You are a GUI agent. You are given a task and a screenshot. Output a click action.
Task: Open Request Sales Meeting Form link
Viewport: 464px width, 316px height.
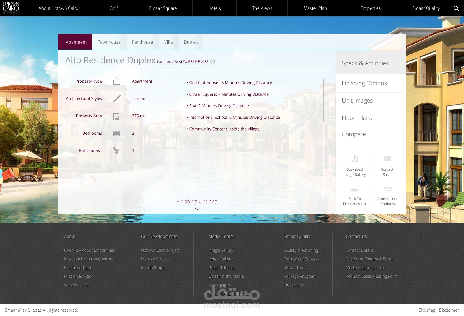(371, 276)
